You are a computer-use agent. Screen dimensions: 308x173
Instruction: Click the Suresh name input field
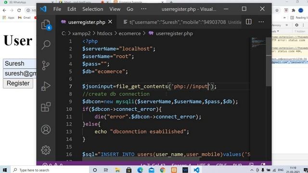click(20, 63)
